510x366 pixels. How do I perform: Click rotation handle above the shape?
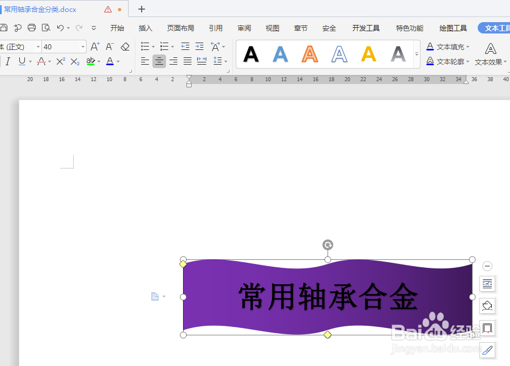pyautogui.click(x=328, y=245)
